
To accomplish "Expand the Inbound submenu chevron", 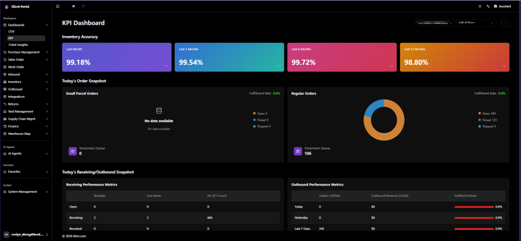I will click(47, 75).
